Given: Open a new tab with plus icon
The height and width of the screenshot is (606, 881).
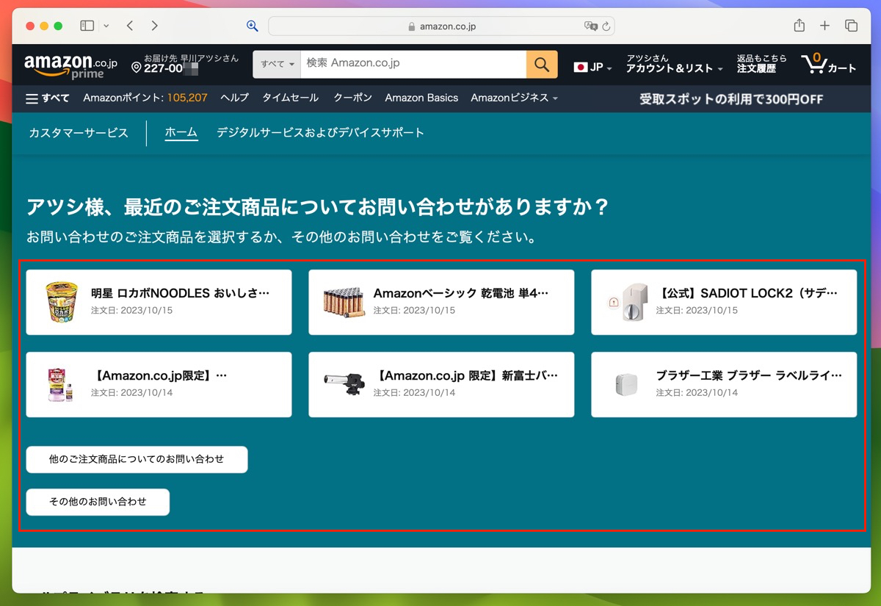Looking at the screenshot, I should [824, 26].
